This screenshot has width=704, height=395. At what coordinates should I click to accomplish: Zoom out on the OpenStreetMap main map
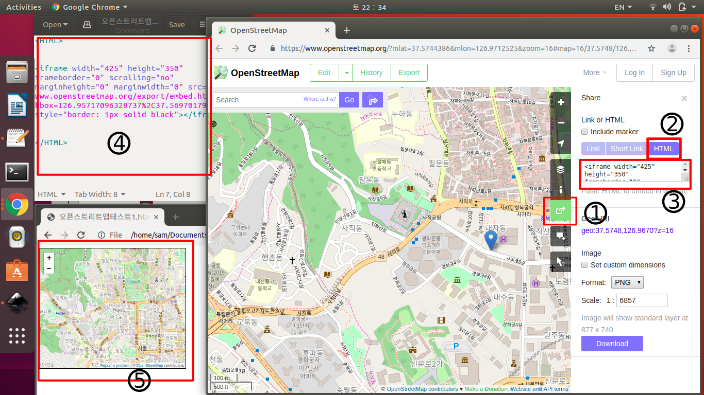[x=561, y=123]
